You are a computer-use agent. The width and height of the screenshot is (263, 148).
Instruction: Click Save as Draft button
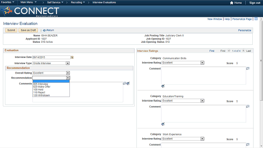28,30
